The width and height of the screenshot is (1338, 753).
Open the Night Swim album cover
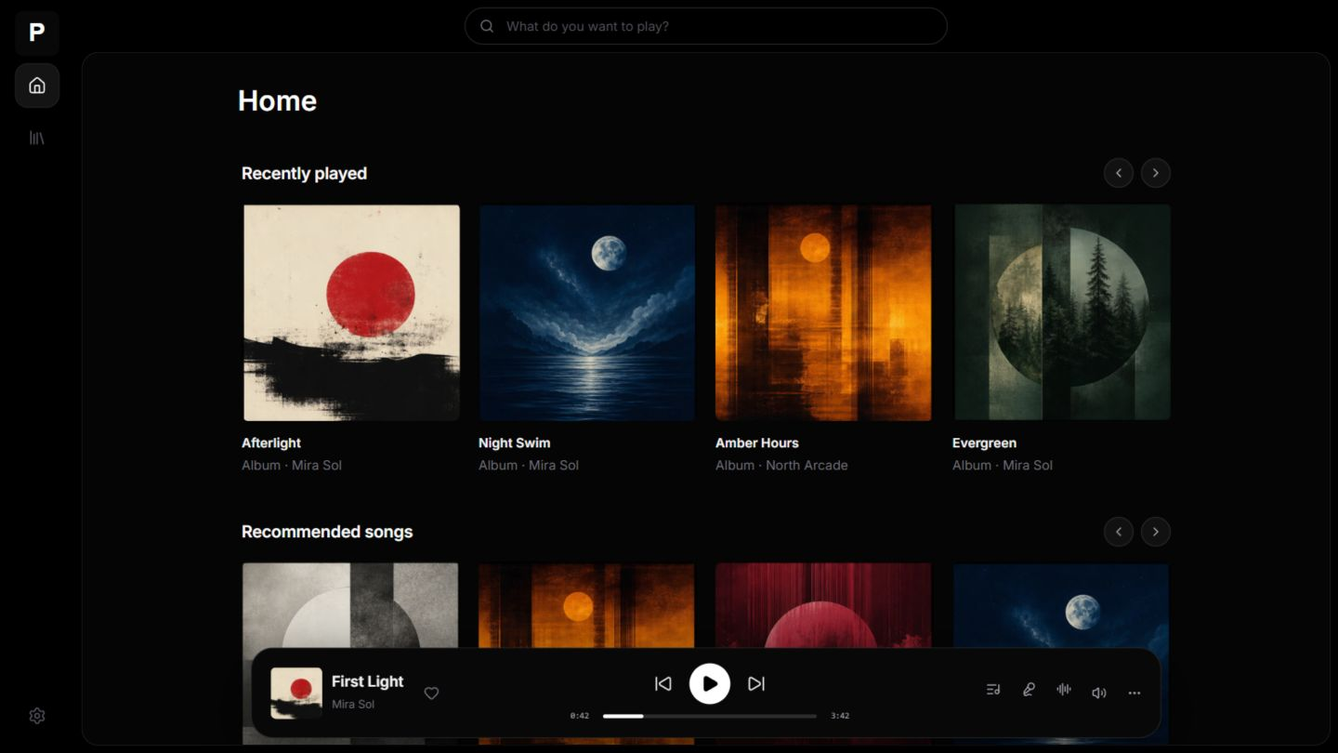(587, 312)
